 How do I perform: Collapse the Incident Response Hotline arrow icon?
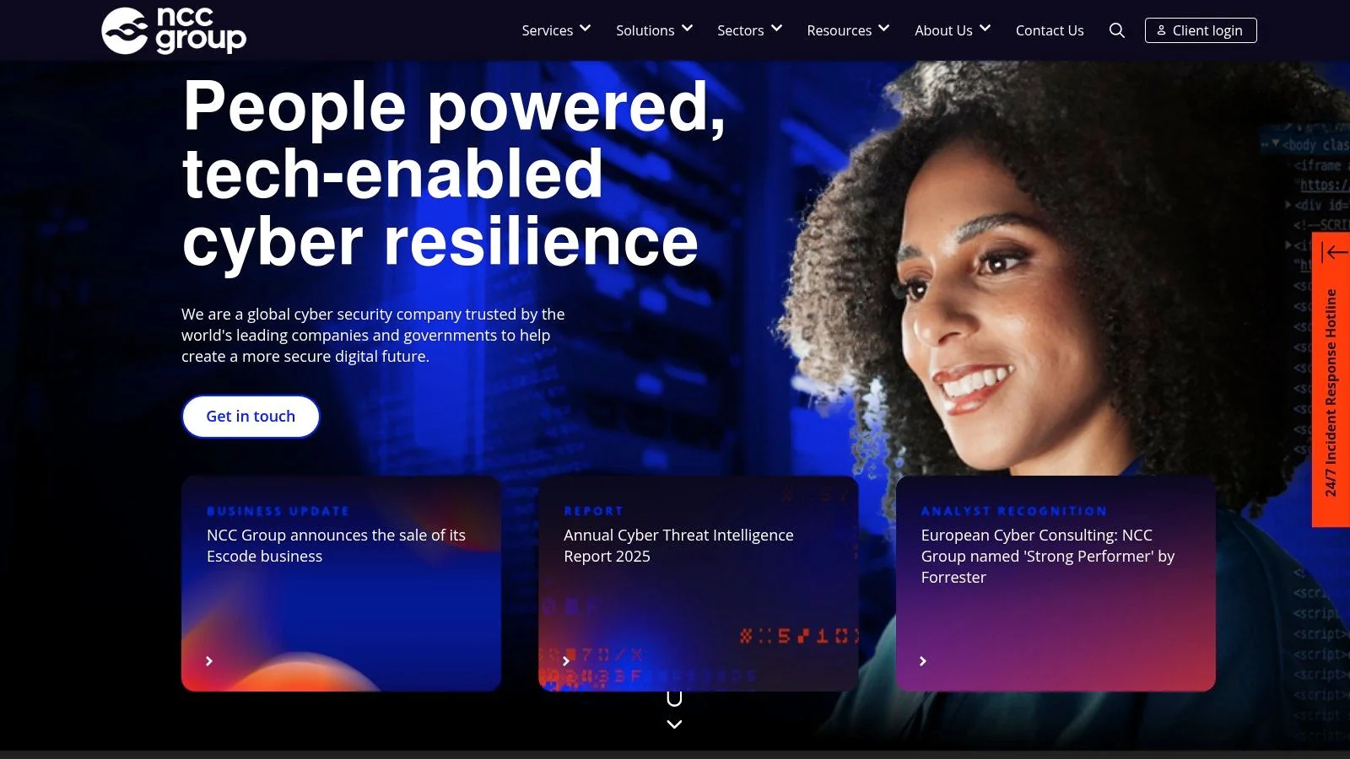[x=1334, y=252]
